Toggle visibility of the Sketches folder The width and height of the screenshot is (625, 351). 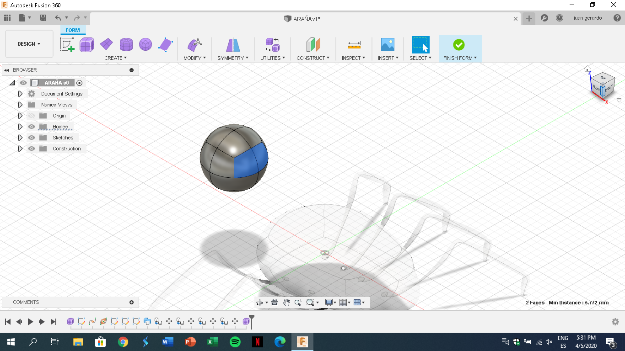click(x=32, y=138)
